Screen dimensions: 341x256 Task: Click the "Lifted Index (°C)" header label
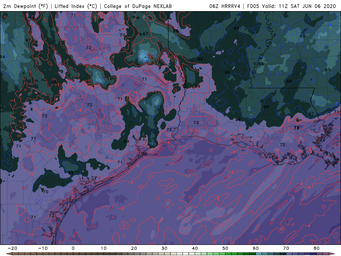(76, 6)
